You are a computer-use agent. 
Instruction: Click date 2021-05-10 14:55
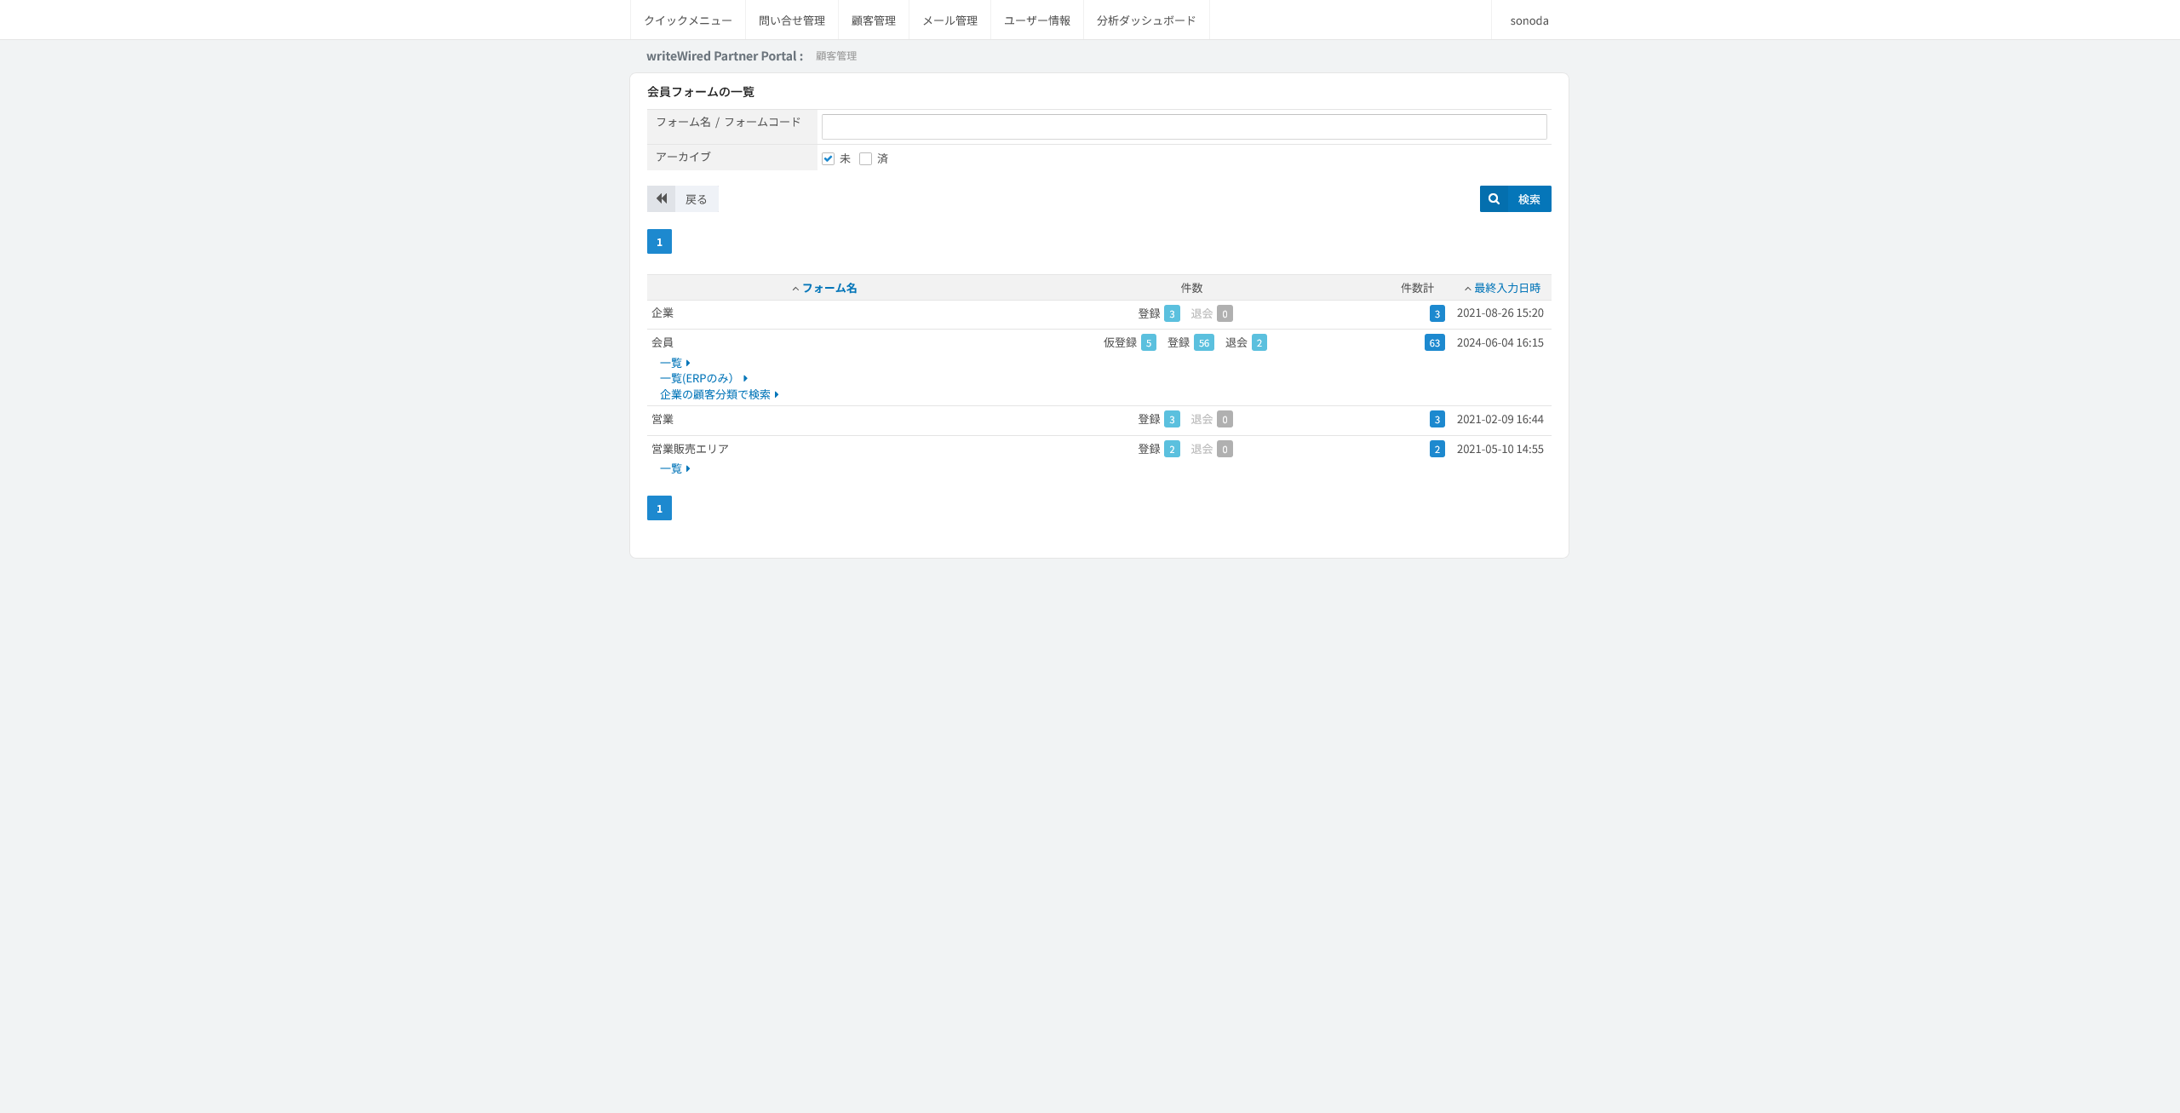[x=1500, y=449]
